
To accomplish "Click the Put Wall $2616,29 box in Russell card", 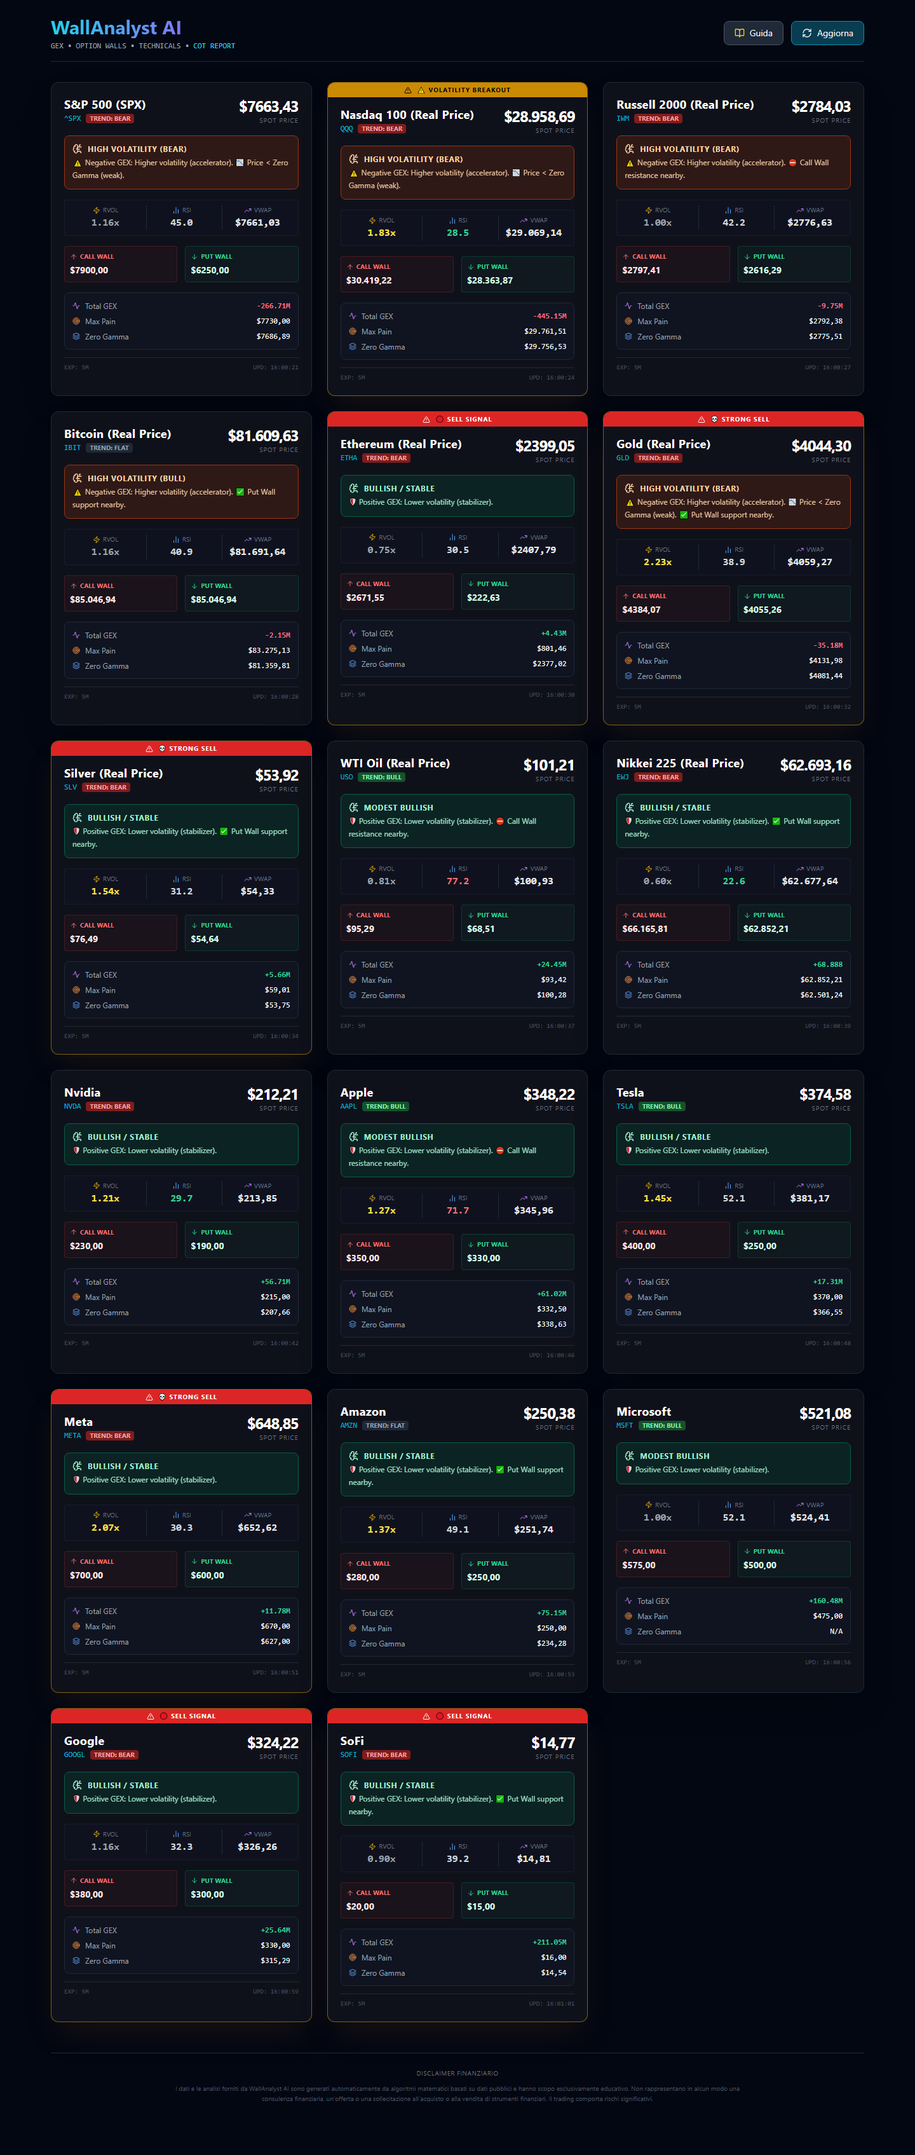I will pyautogui.click(x=794, y=264).
